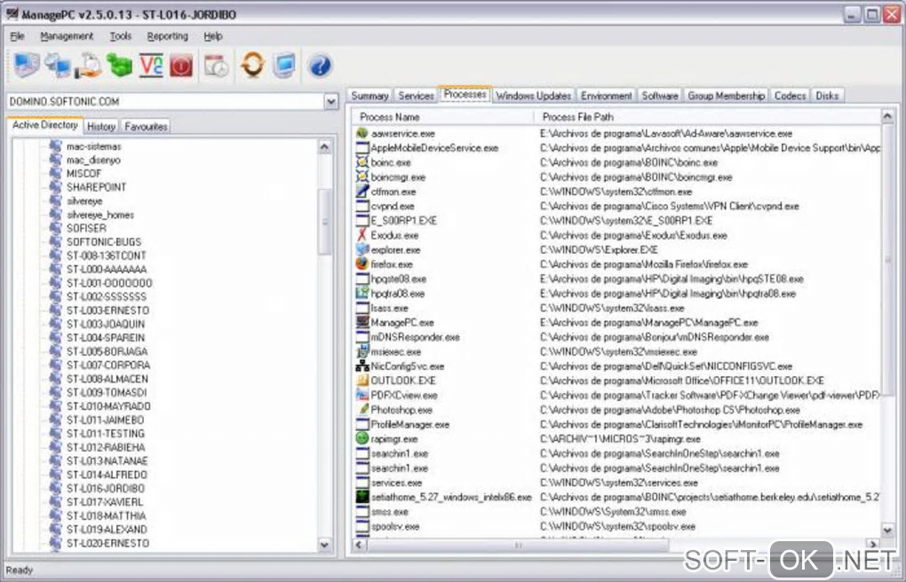906x582 pixels.
Task: Select the spoolsv.exe process row
Action: coord(616,526)
